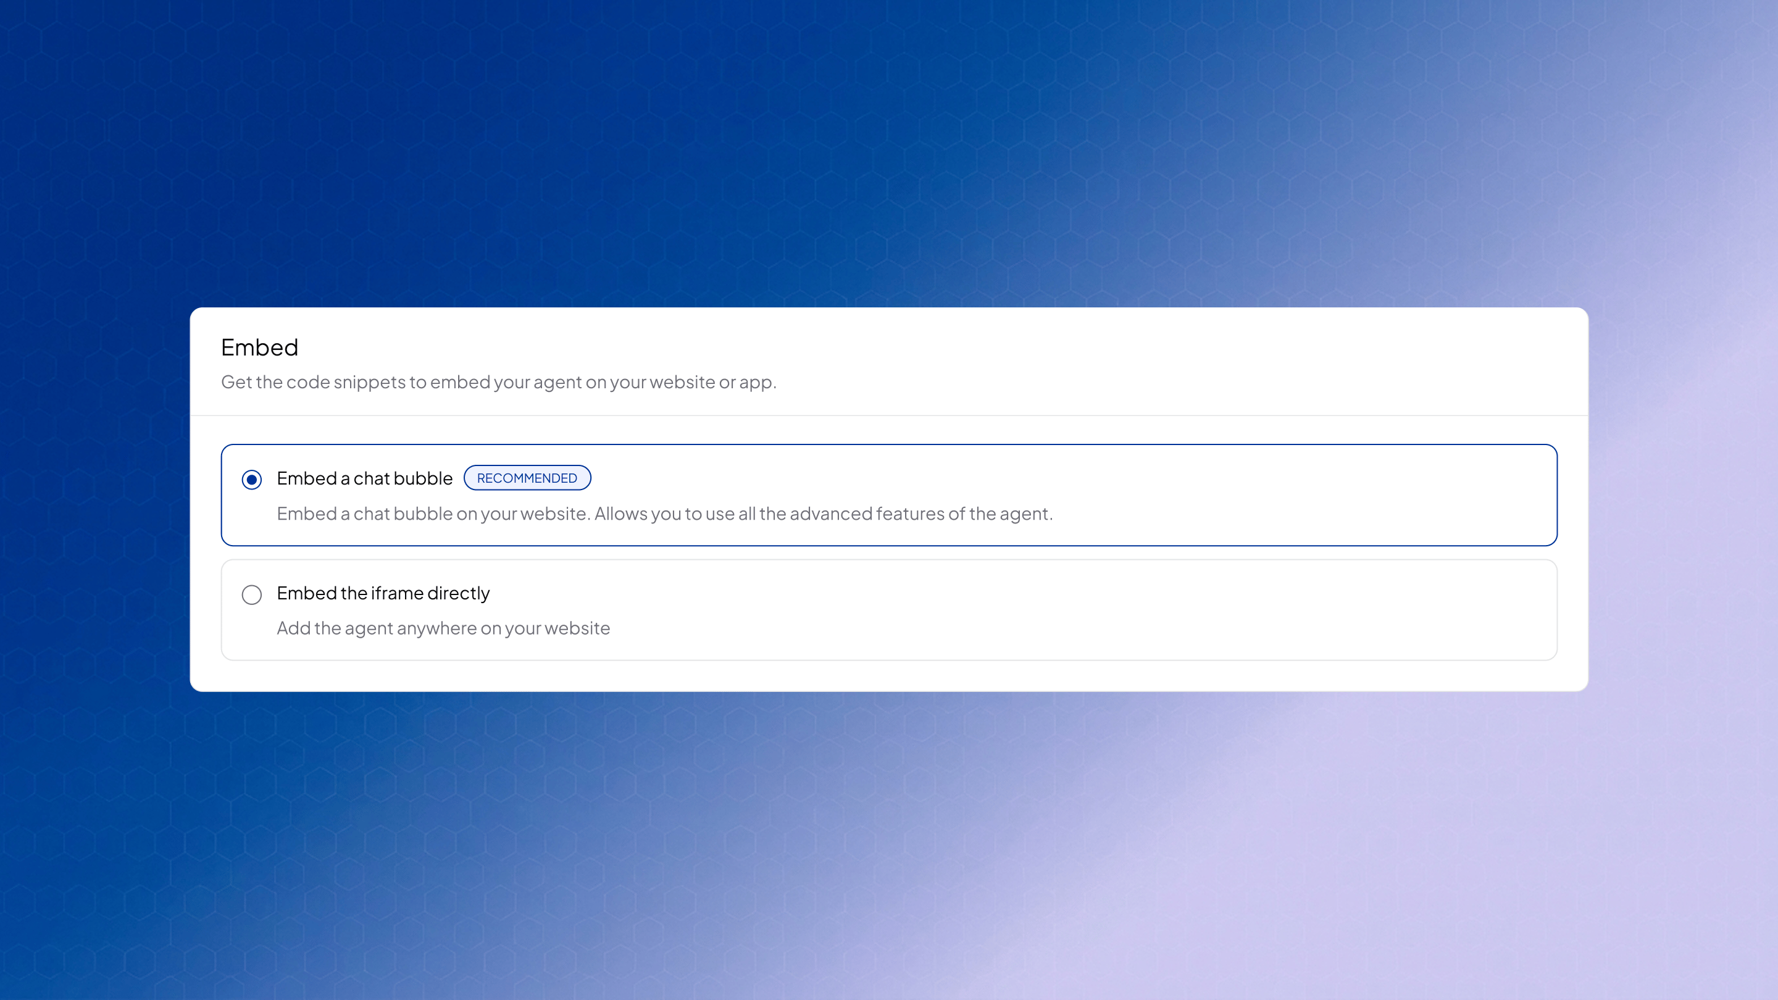Click the 'Embed the iframe directly' label text
This screenshot has width=1778, height=1000.
[383, 593]
